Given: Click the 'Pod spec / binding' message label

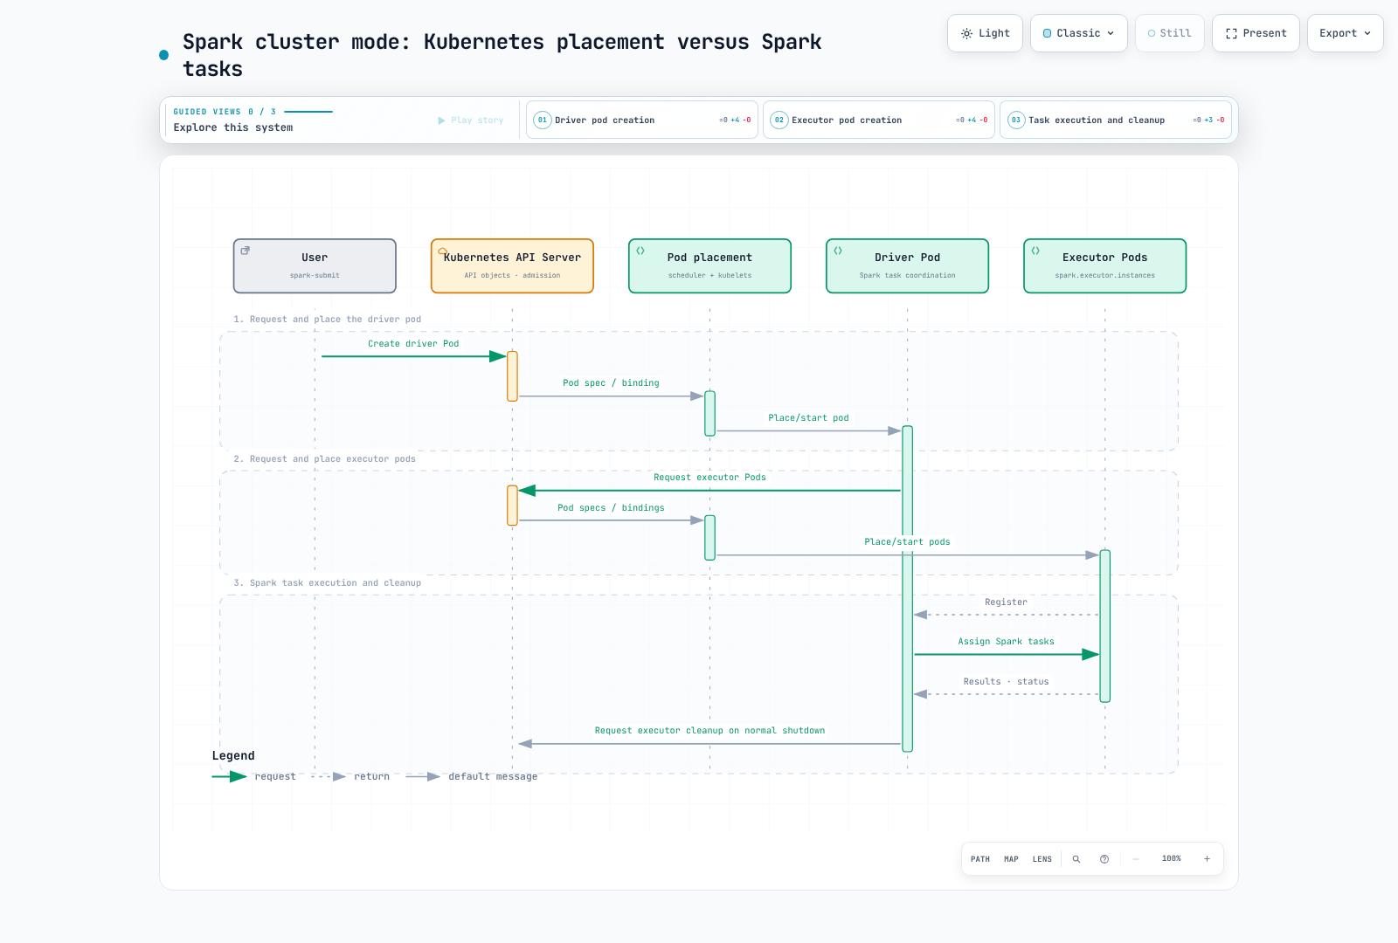Looking at the screenshot, I should pyautogui.click(x=611, y=383).
